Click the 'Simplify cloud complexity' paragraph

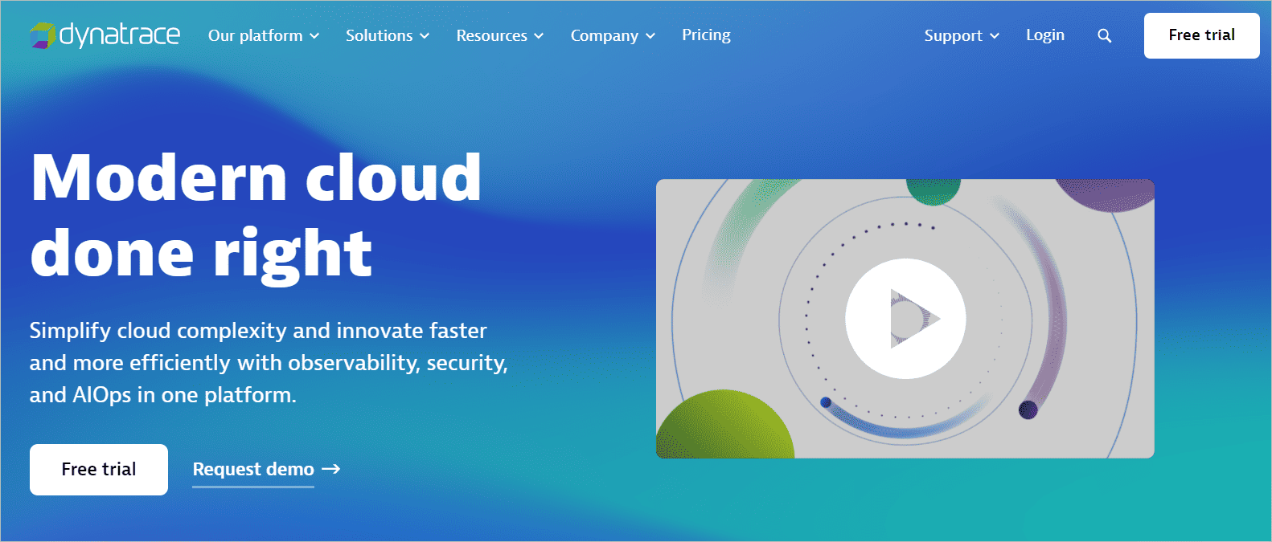(269, 363)
